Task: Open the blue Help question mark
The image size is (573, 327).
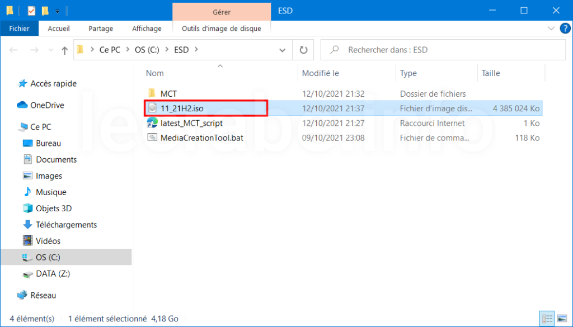Action: [565, 29]
